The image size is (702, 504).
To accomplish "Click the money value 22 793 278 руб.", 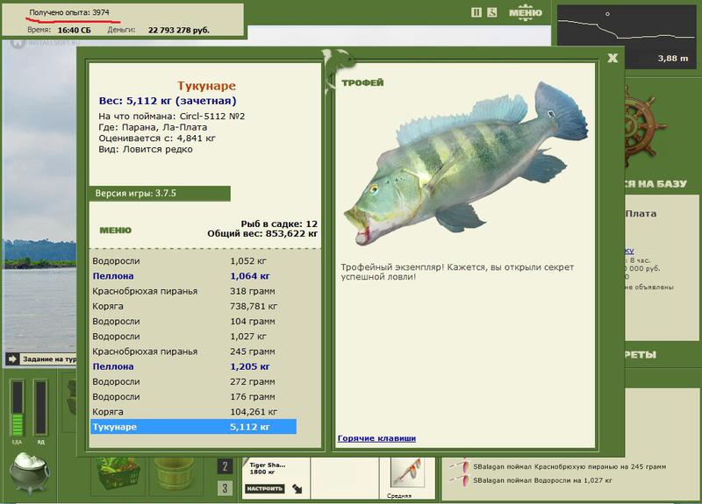I will [x=179, y=30].
